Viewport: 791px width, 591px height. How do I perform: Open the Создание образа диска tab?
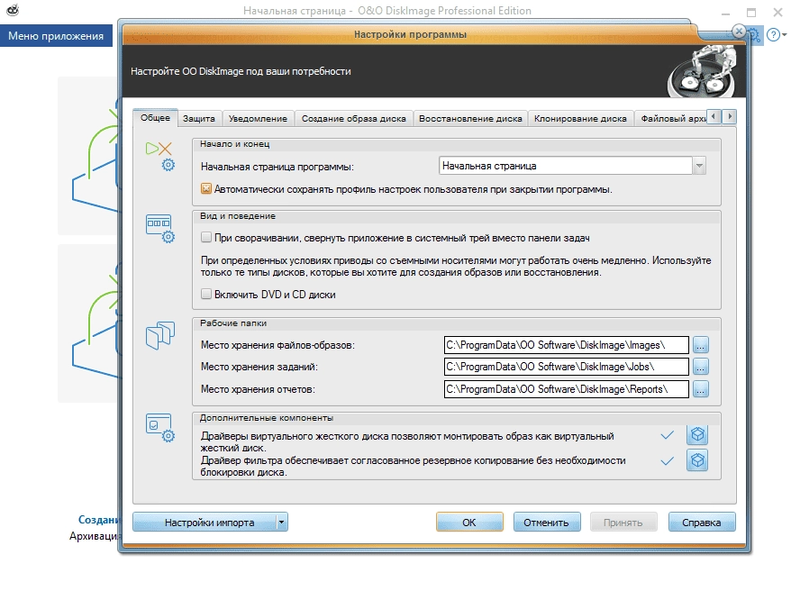click(354, 119)
